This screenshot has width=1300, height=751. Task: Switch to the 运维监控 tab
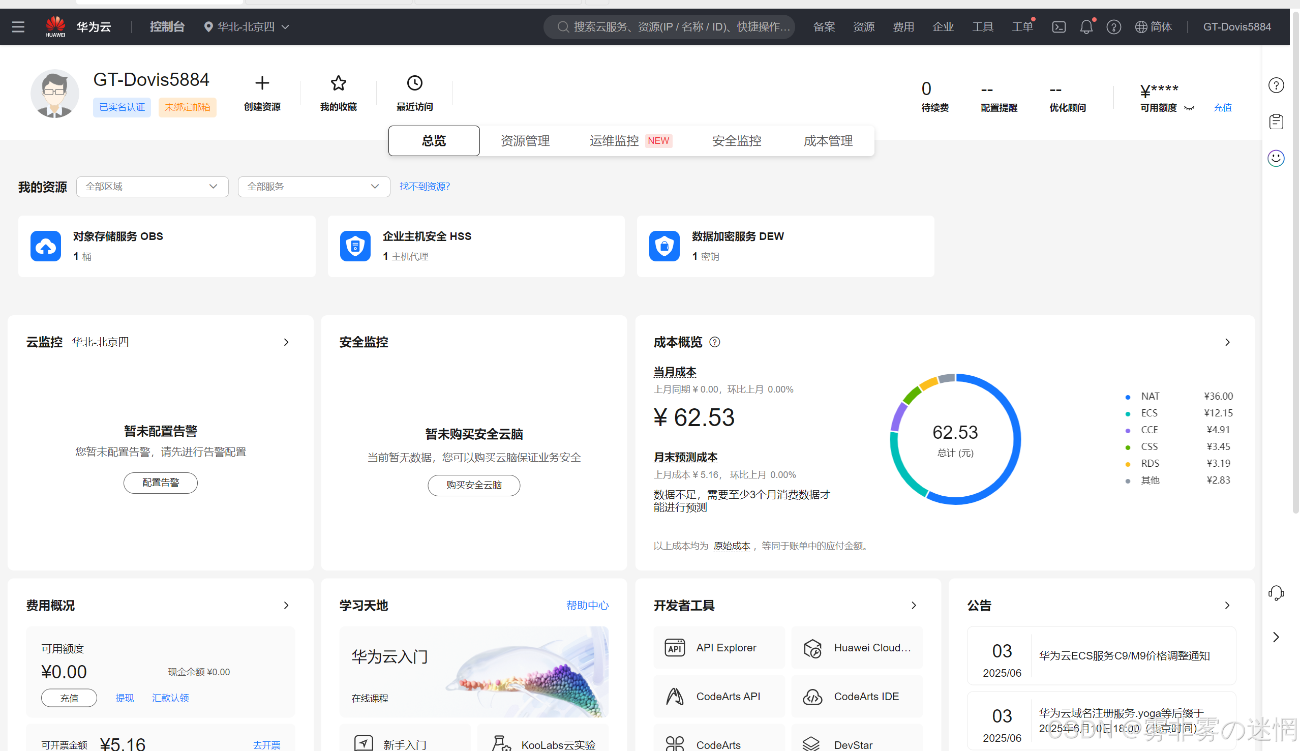(x=630, y=141)
